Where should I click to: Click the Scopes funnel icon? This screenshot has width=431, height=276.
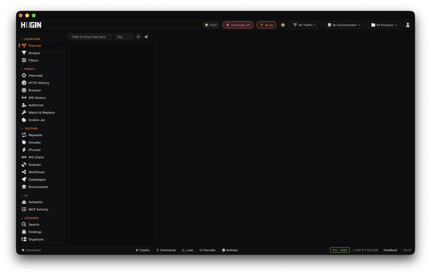(x=24, y=53)
